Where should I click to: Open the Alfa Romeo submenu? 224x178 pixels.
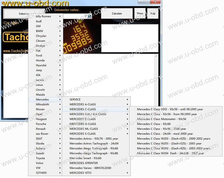46,16
